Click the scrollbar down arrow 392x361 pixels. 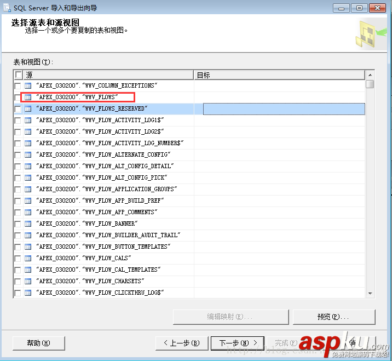(370, 293)
